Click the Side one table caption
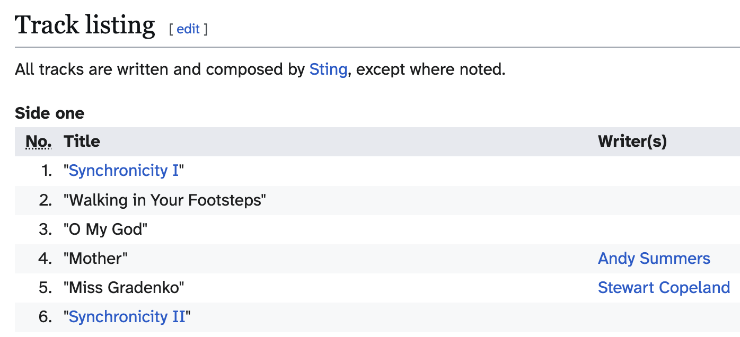This screenshot has width=740, height=337. [49, 113]
